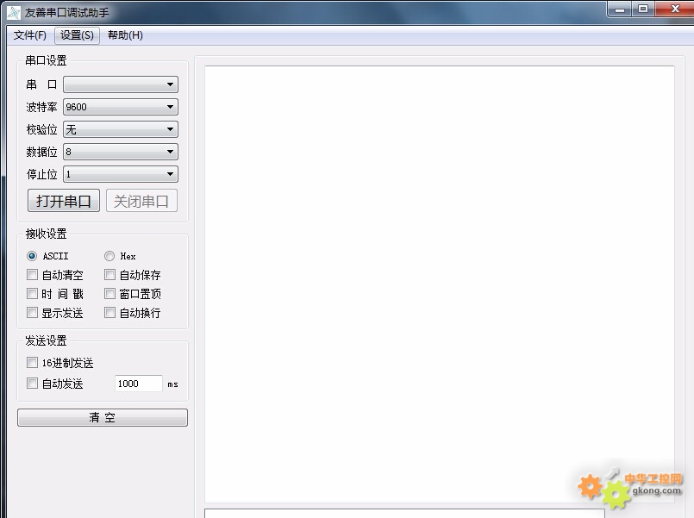Click the send text box at the bottom
This screenshot has height=518, width=694.
pos(404,514)
